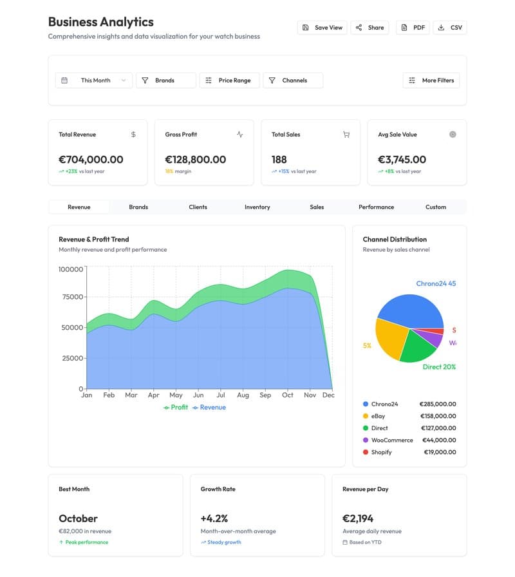Screen dimensions: 515x577
Task: Click the Save View button
Action: (x=322, y=28)
